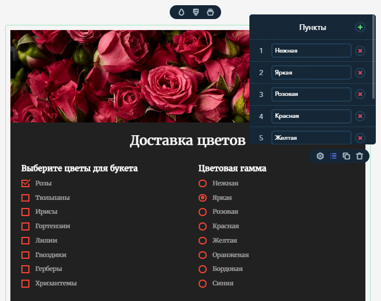Check the Лилии checkbox

point(25,240)
